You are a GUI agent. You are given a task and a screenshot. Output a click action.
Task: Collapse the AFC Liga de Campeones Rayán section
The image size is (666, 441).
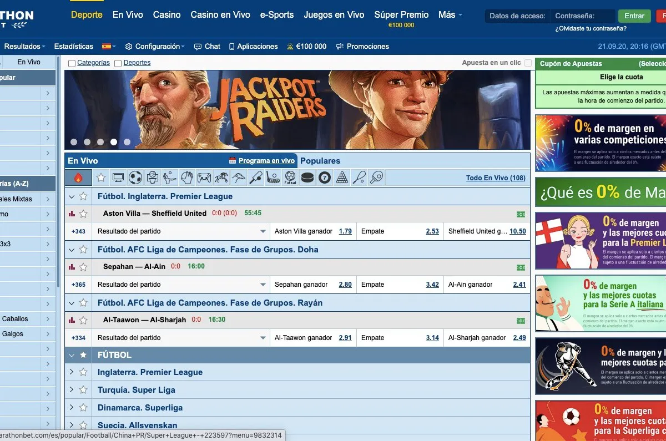pos(72,302)
